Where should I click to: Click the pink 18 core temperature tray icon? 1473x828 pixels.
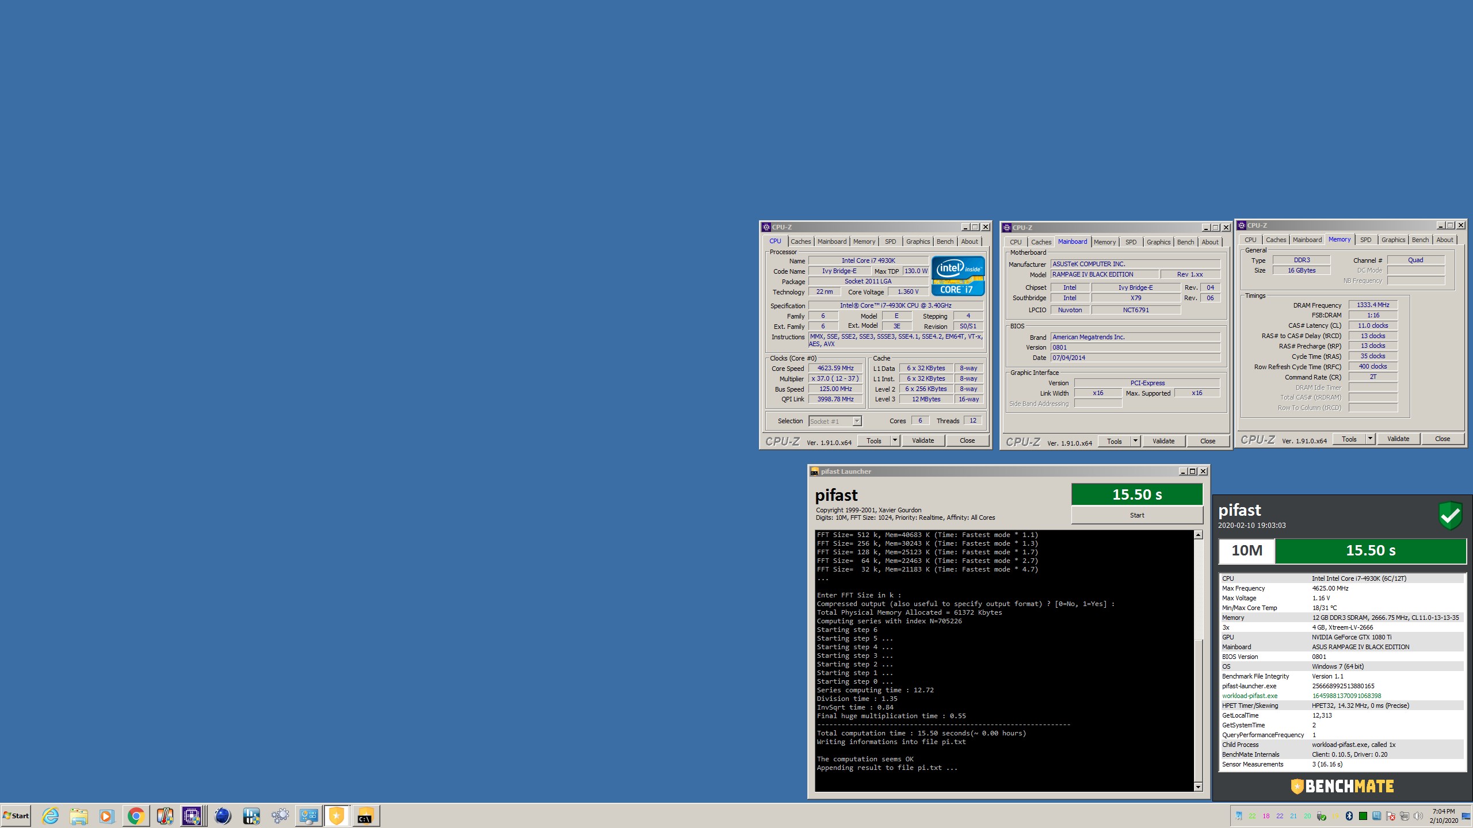click(1266, 816)
